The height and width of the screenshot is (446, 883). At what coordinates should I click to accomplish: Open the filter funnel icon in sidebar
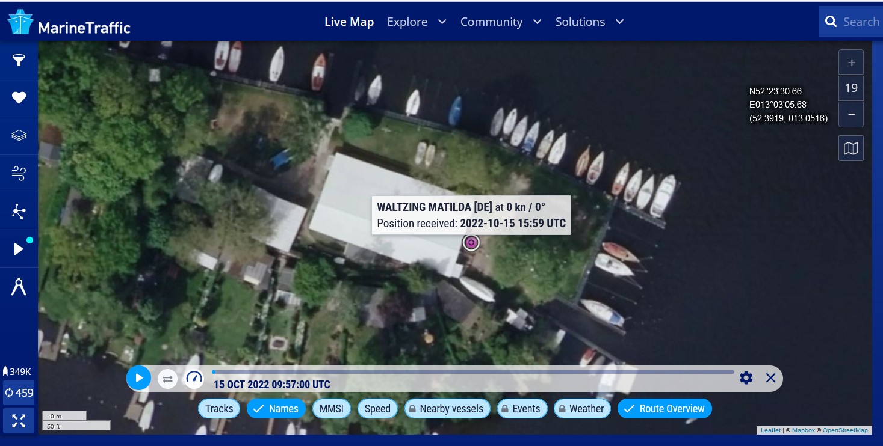click(19, 60)
